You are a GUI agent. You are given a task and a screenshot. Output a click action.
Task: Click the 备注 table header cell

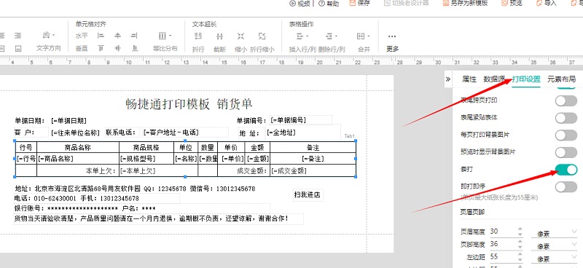(313, 147)
